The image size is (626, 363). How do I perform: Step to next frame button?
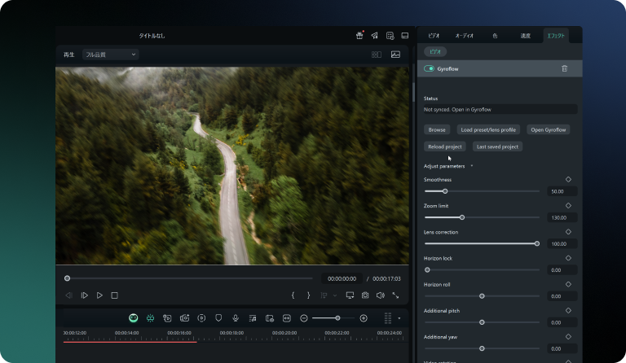coord(84,295)
